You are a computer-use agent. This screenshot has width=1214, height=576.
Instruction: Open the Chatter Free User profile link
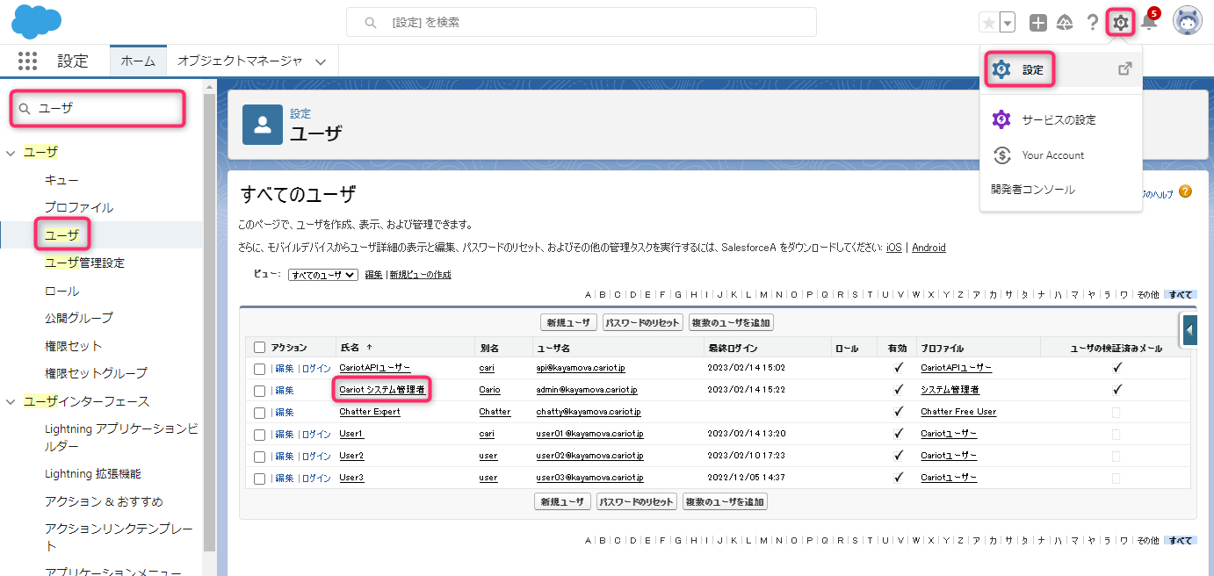(x=958, y=412)
